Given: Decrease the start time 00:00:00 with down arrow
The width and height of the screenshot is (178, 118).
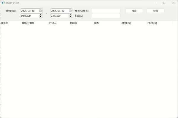Looking at the screenshot, I should (x=40, y=17).
